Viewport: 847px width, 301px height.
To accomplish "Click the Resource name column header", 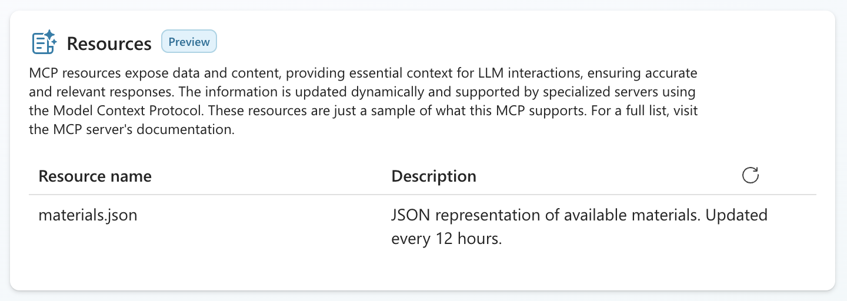I will 95,176.
